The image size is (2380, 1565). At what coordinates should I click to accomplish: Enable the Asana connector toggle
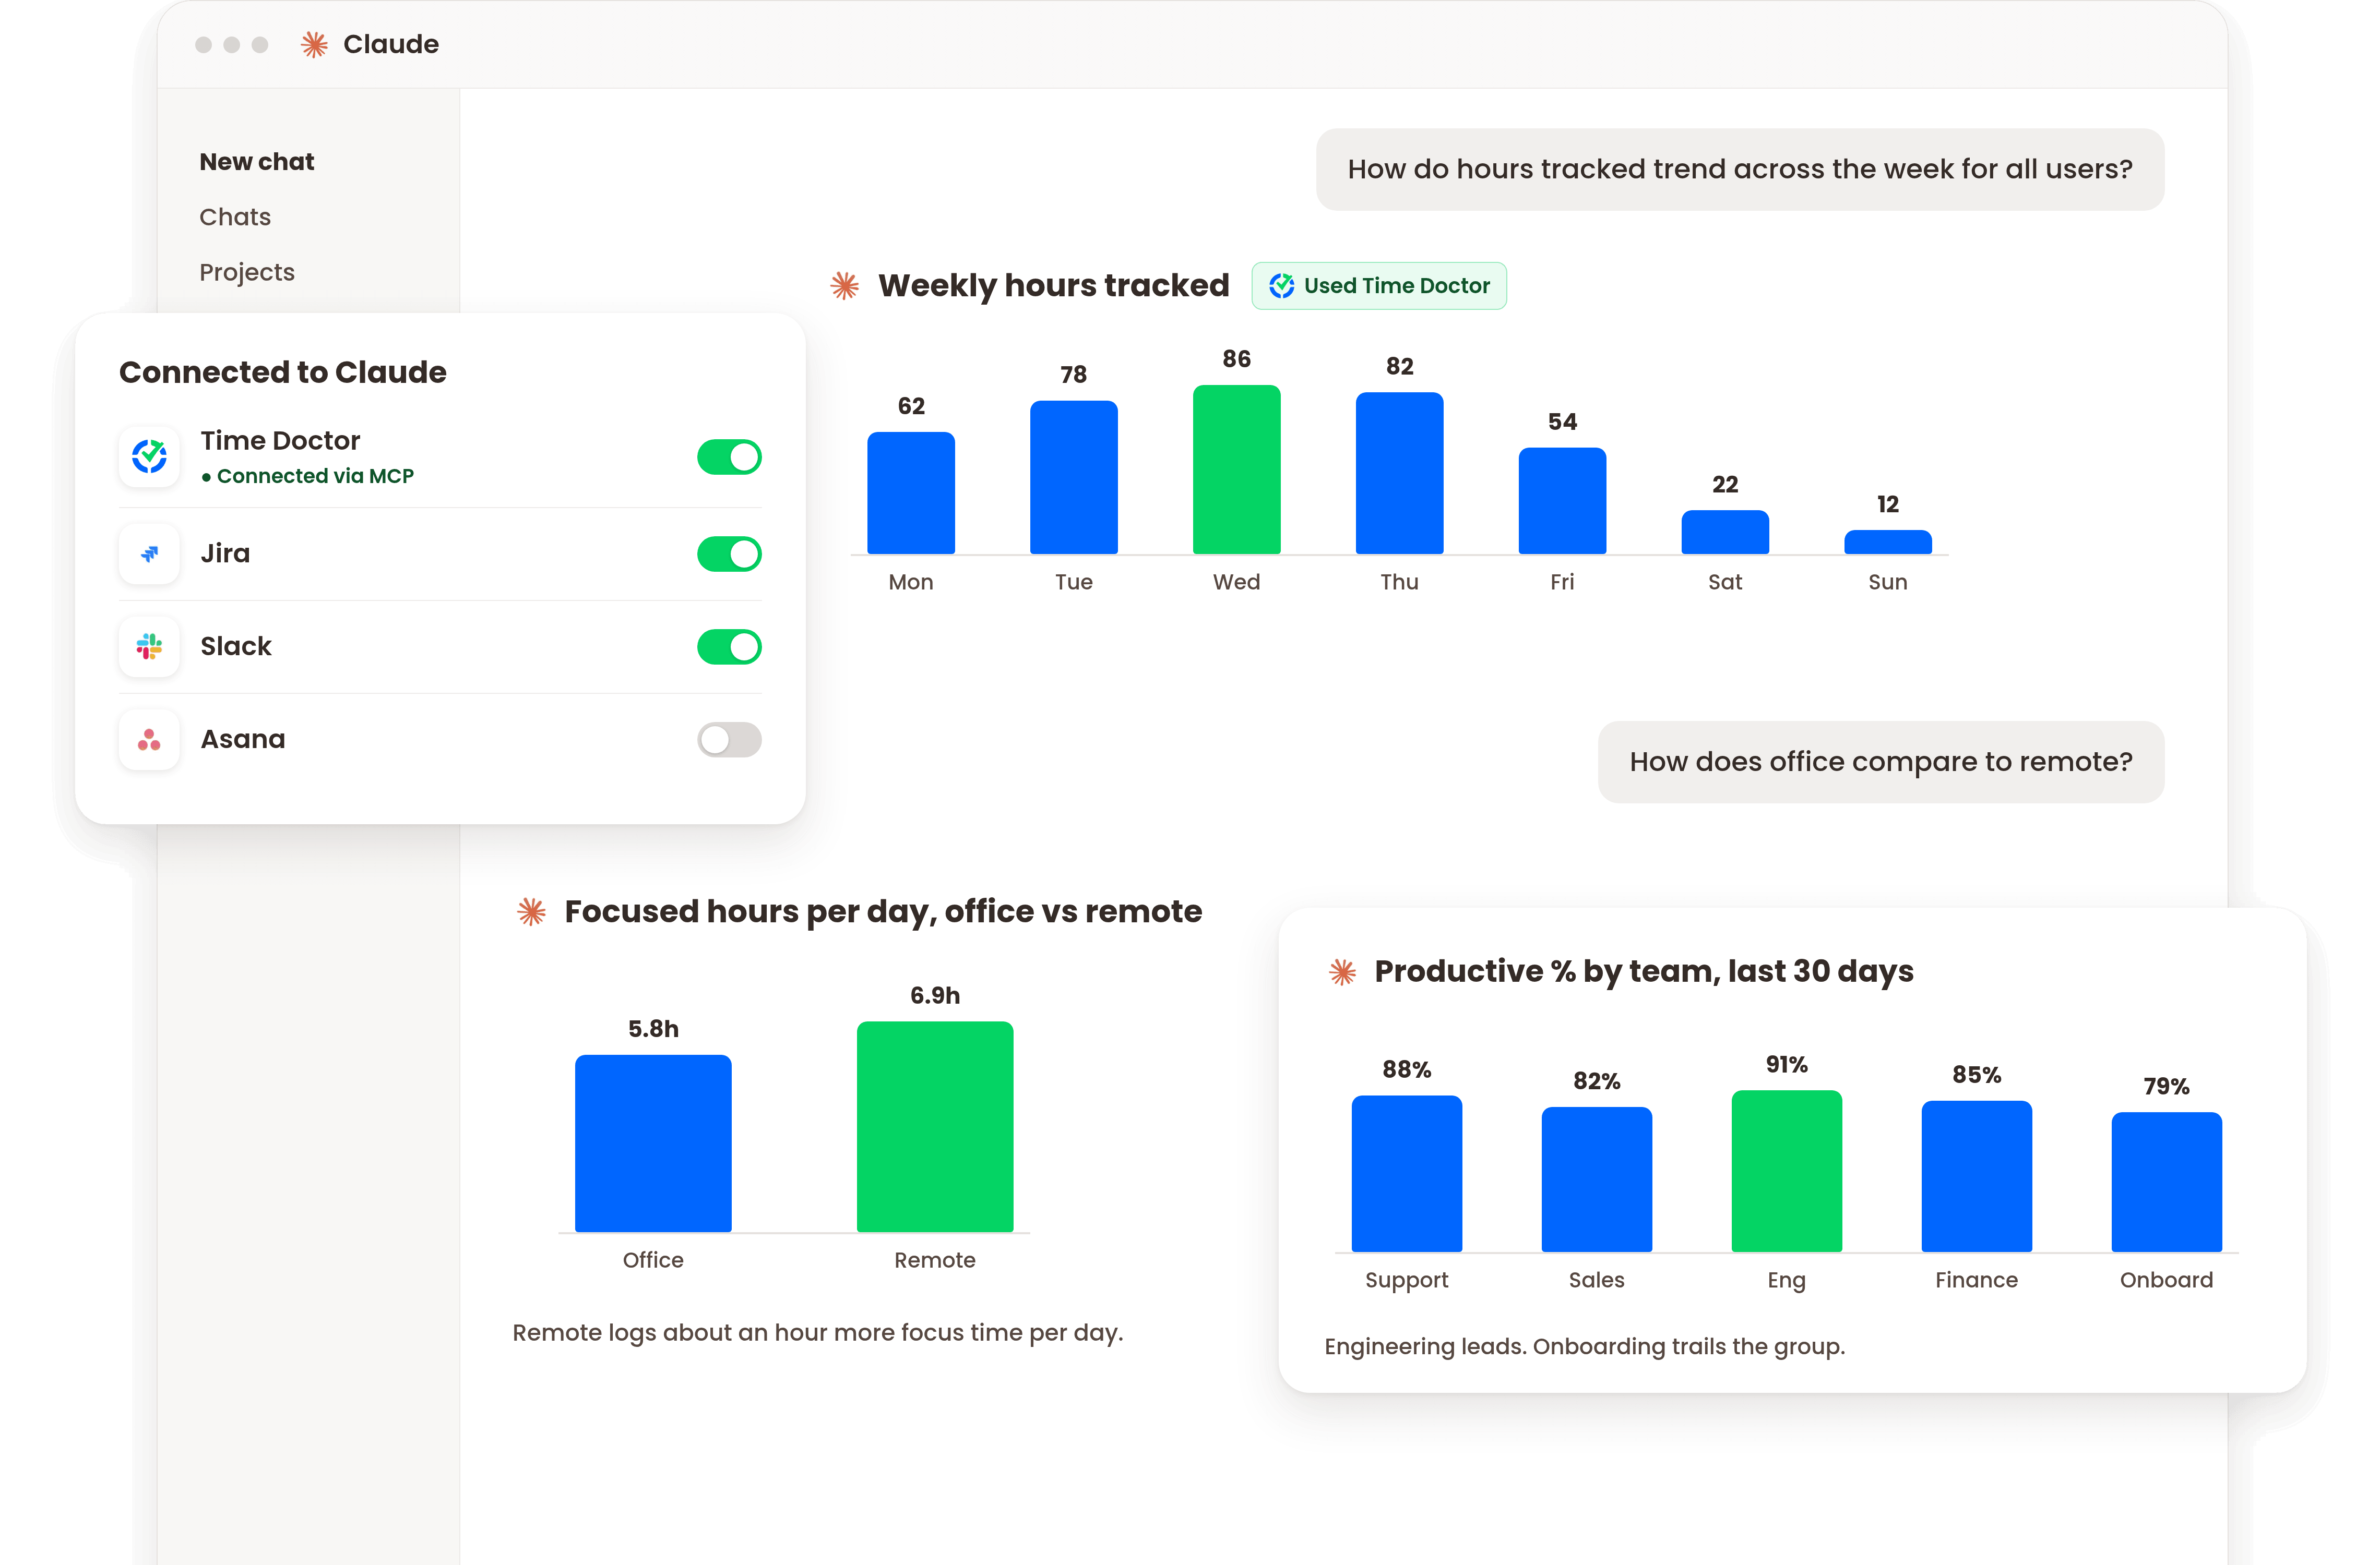click(729, 740)
